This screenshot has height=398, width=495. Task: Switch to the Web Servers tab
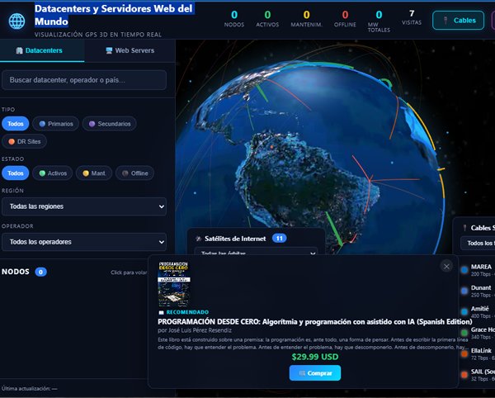[130, 50]
